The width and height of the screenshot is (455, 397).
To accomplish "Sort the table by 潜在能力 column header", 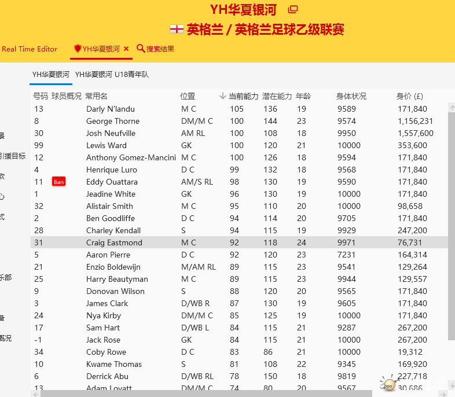I will [277, 96].
